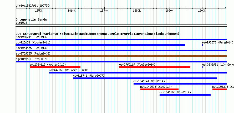Open variant nsv1054555 (Coe2014) label
The height and width of the screenshot is (113, 234).
[32, 48]
